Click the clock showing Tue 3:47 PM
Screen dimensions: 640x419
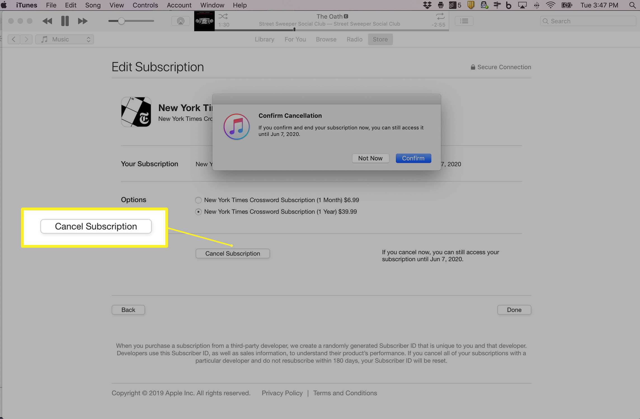click(599, 5)
